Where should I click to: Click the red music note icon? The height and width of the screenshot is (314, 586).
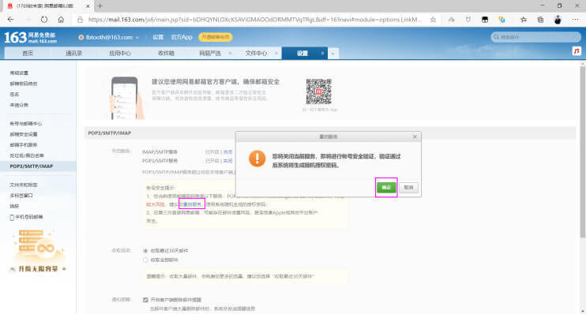click(577, 51)
